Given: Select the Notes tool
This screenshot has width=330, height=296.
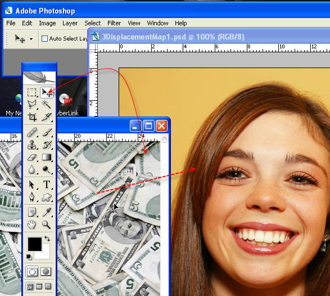Looking at the screenshot, I should [x=32, y=212].
